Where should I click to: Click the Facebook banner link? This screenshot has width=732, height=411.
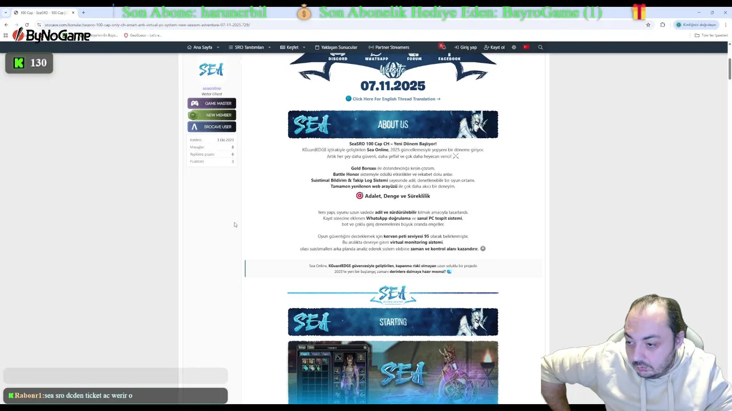449,58
